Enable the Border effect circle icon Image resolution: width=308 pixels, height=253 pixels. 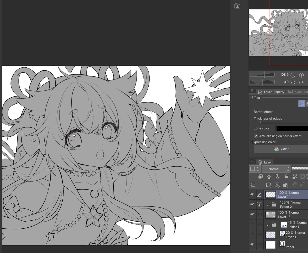click(x=302, y=104)
